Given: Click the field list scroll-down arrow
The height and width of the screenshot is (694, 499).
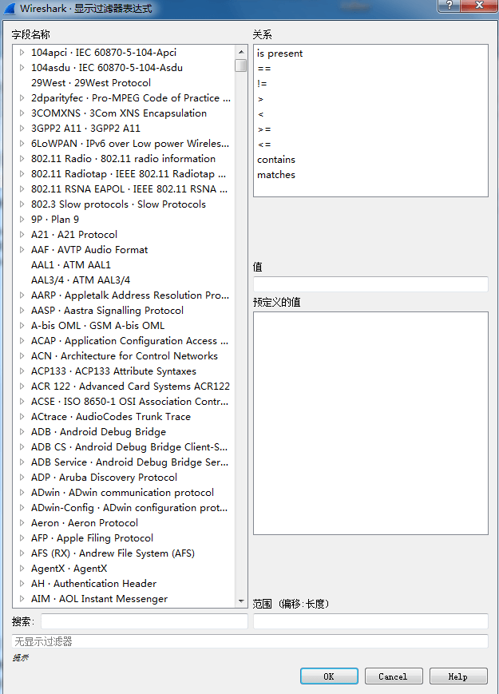Looking at the screenshot, I should pyautogui.click(x=241, y=601).
